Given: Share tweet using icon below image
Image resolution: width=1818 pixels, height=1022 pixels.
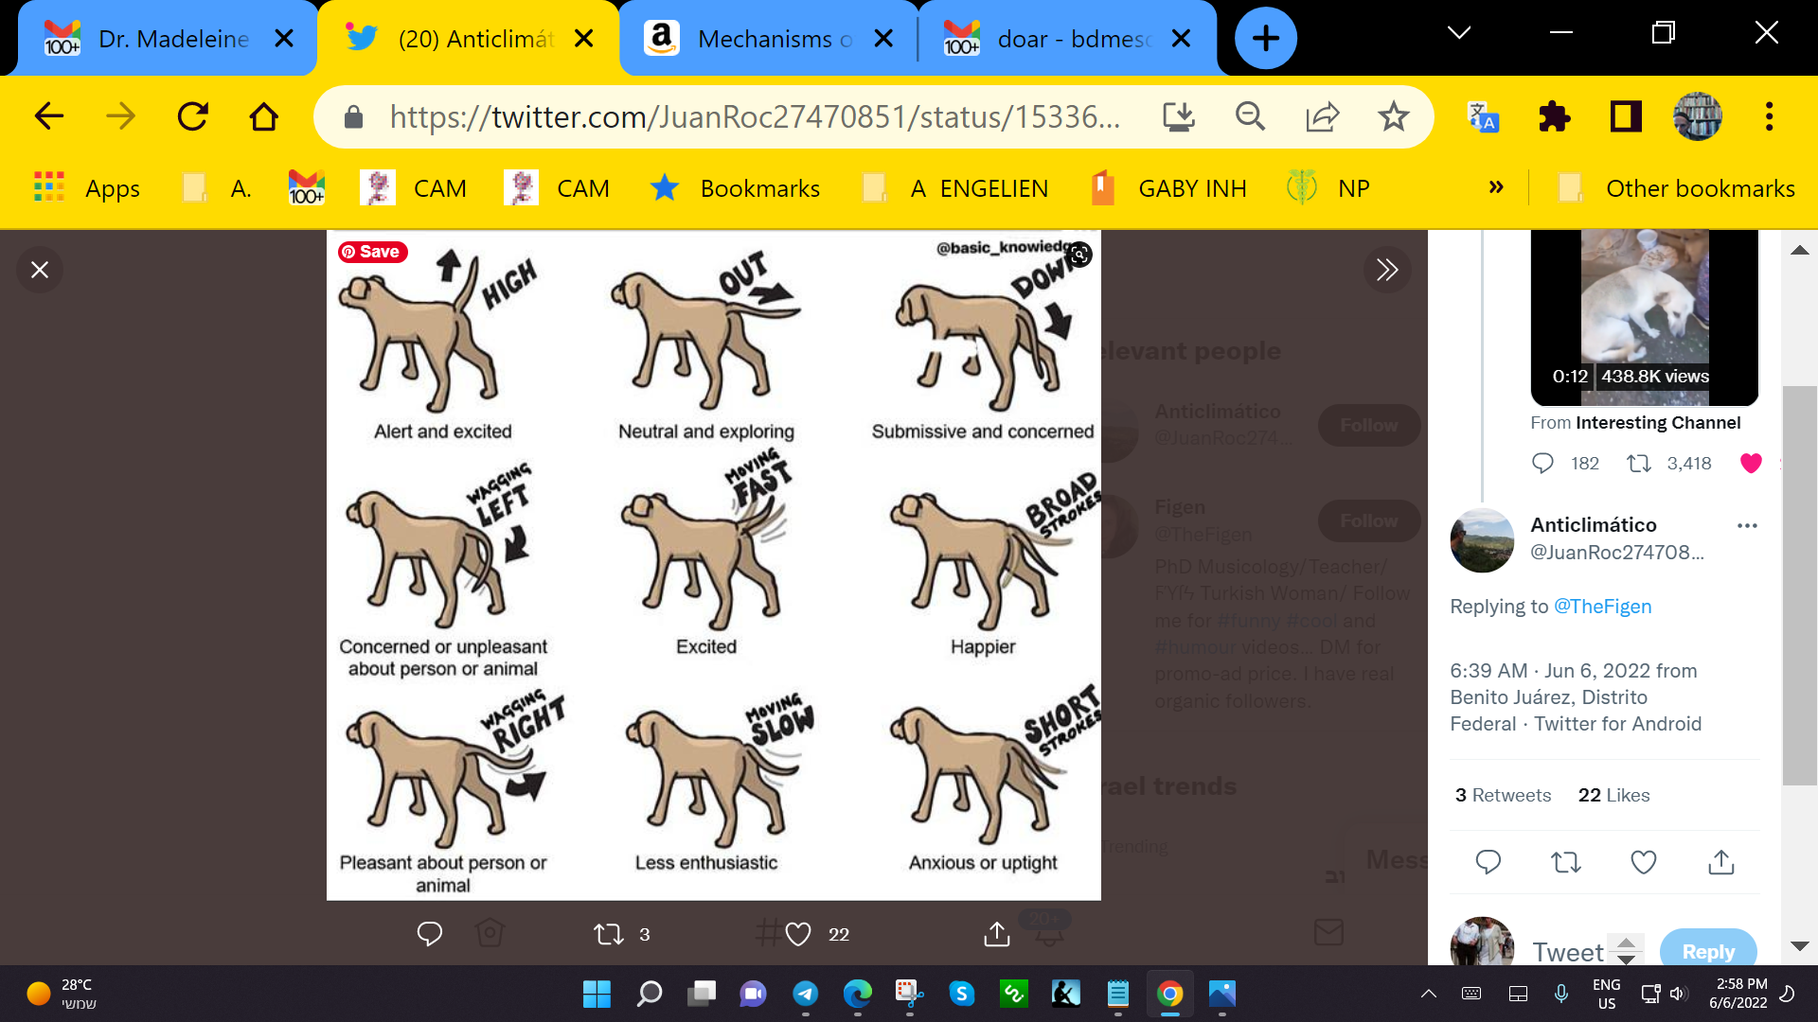Looking at the screenshot, I should click(x=996, y=934).
